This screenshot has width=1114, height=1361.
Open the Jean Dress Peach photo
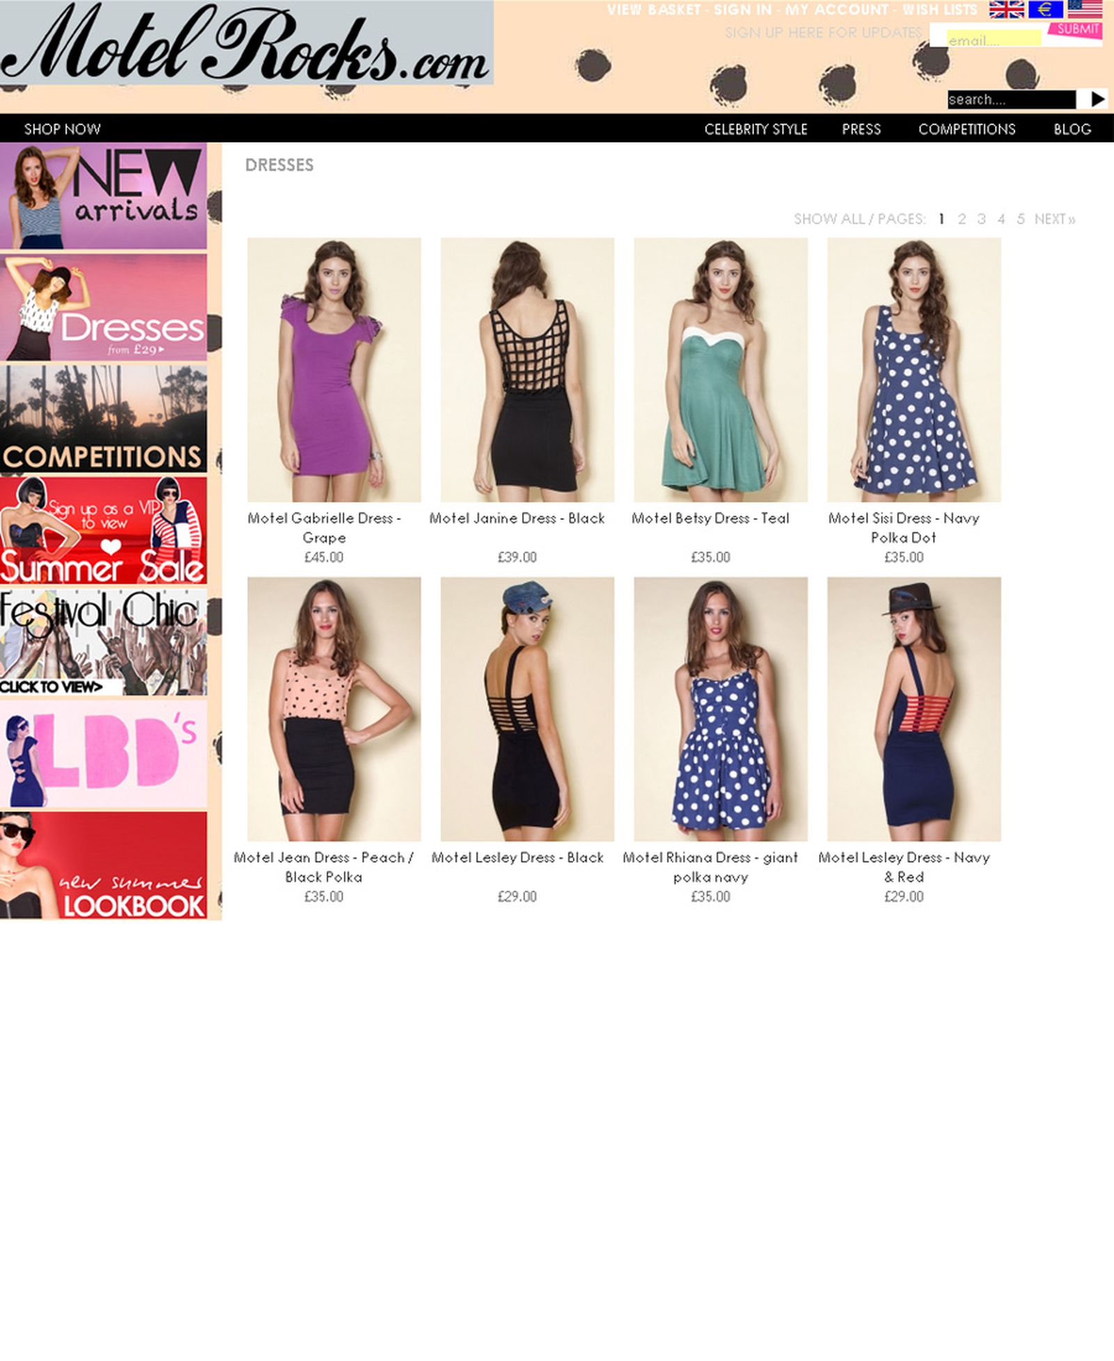(x=334, y=709)
